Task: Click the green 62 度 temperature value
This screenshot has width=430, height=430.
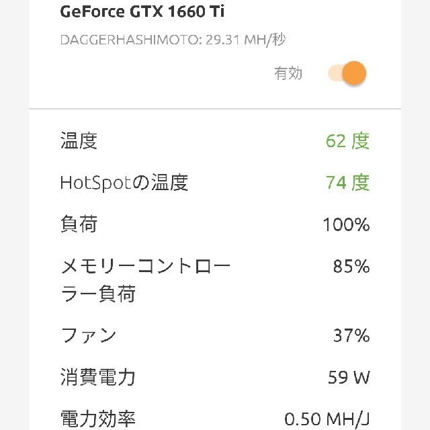Action: pos(348,140)
